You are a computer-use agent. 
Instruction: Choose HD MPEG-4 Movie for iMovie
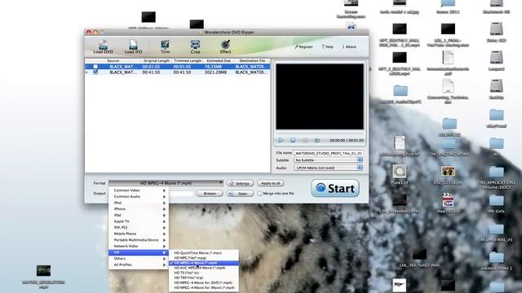point(204,287)
